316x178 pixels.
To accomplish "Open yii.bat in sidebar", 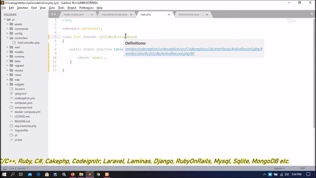I will point(18,139).
